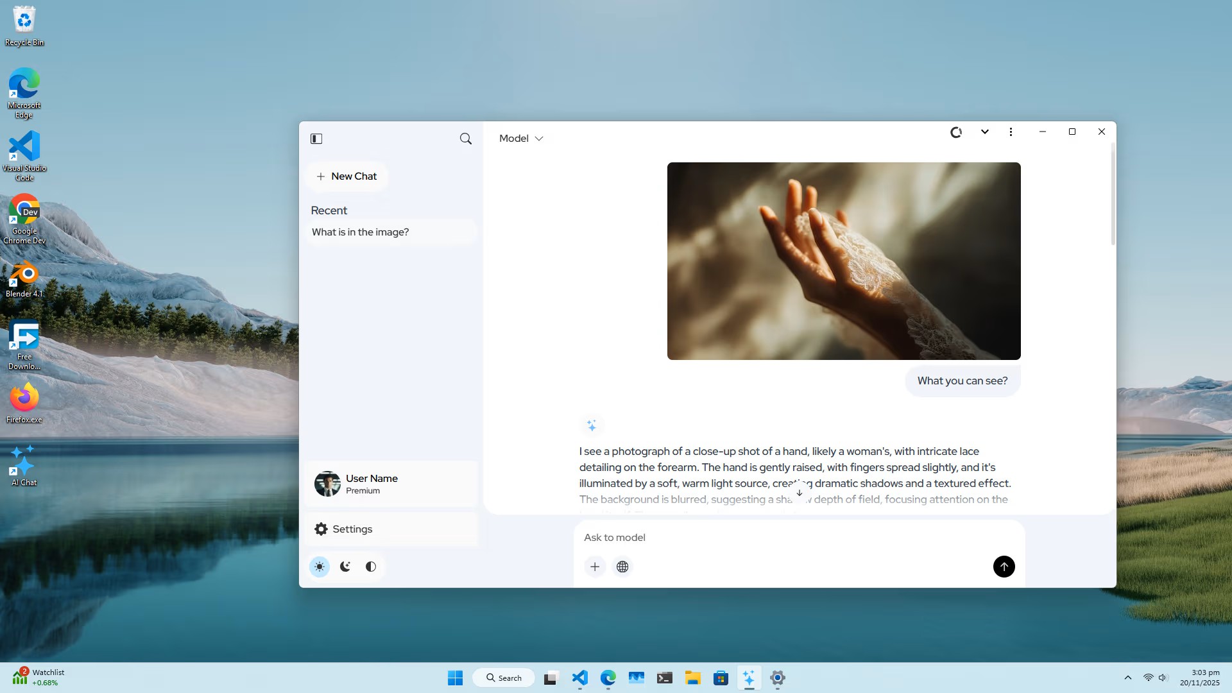This screenshot has height=693, width=1232.
Task: Select the light theme sun toggle
Action: 320,567
